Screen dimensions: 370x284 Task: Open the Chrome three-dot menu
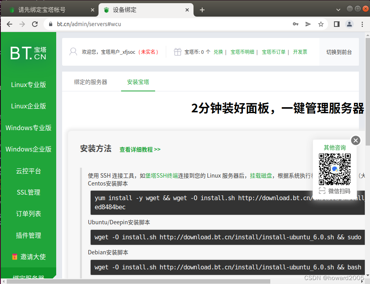pyautogui.click(x=362, y=24)
